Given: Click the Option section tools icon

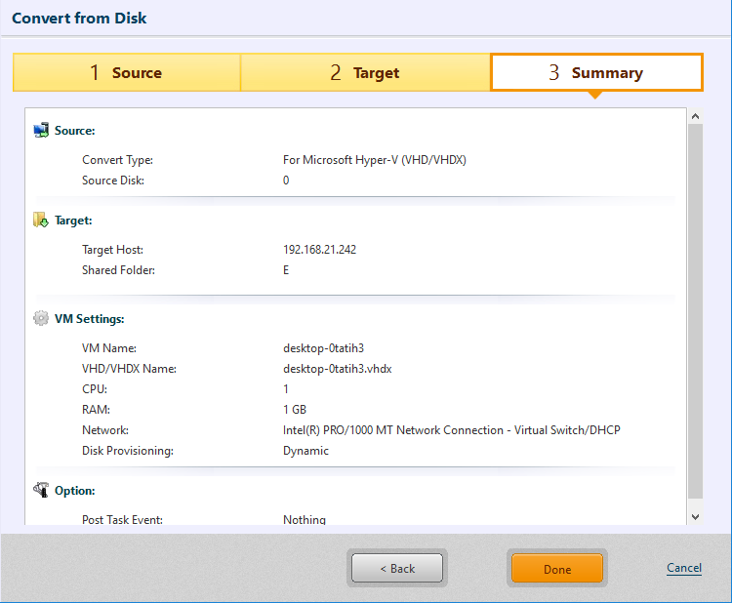Looking at the screenshot, I should click(x=41, y=490).
